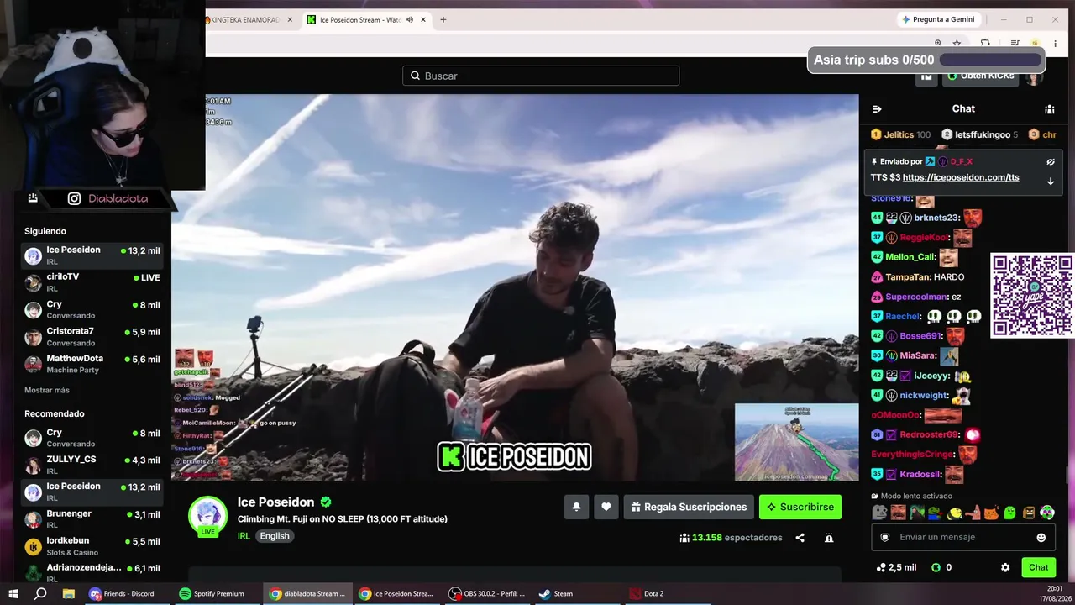Switch to KINGTEKA ENAMORAD browser tab

pyautogui.click(x=244, y=20)
